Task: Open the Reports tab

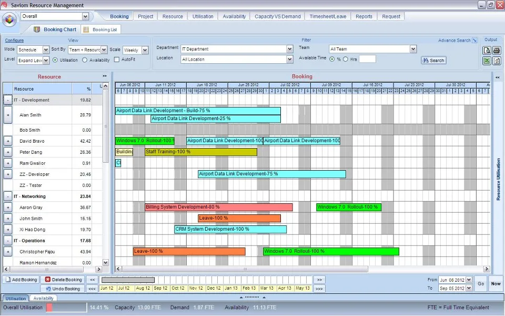Action: point(364,16)
